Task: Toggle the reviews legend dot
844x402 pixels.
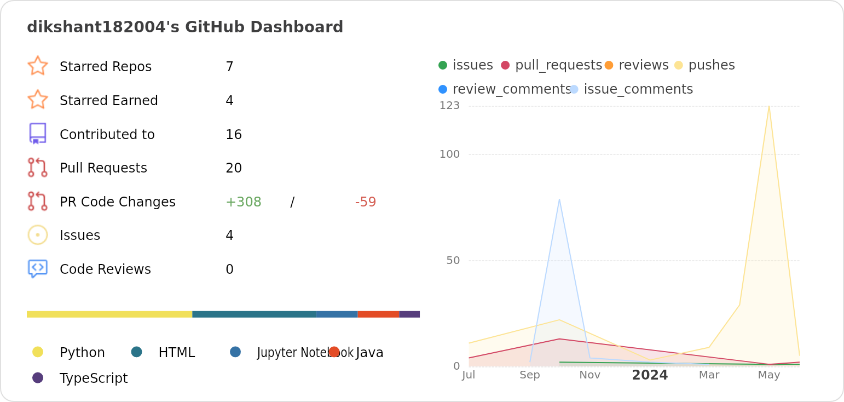Action: pyautogui.click(x=609, y=65)
